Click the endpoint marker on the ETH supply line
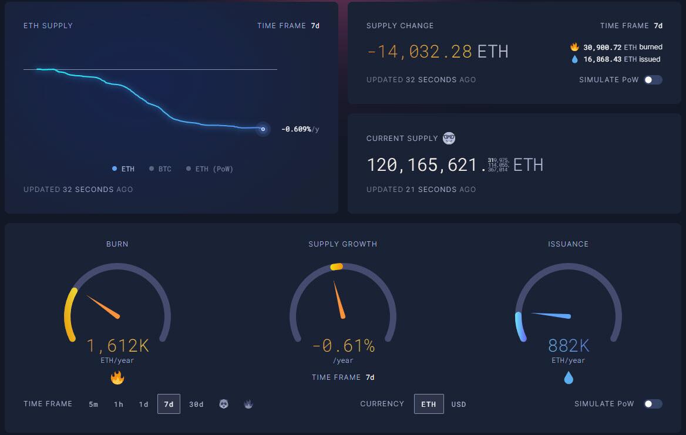Viewport: 686px width, 435px height. click(x=263, y=129)
